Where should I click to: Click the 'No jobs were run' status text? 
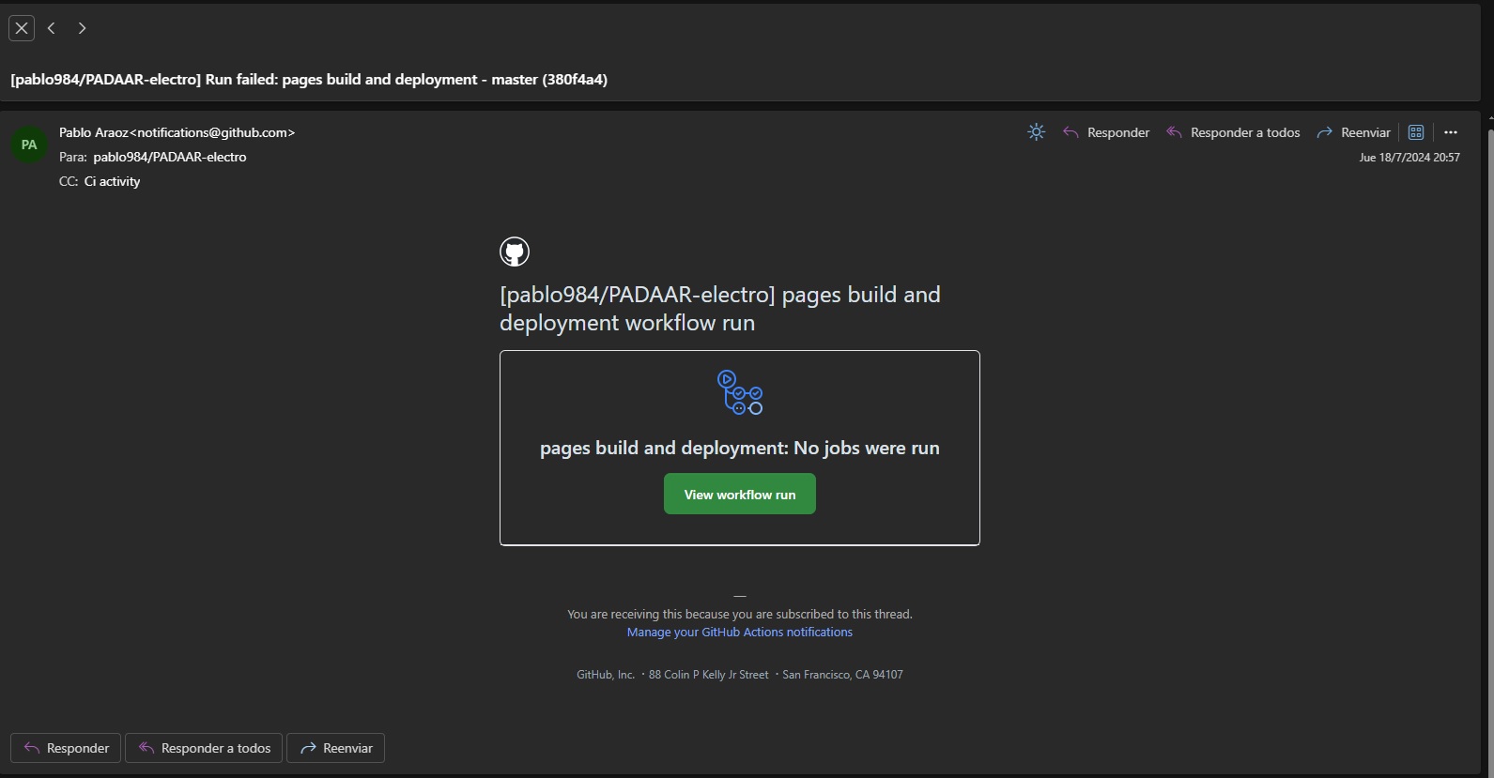(867, 448)
